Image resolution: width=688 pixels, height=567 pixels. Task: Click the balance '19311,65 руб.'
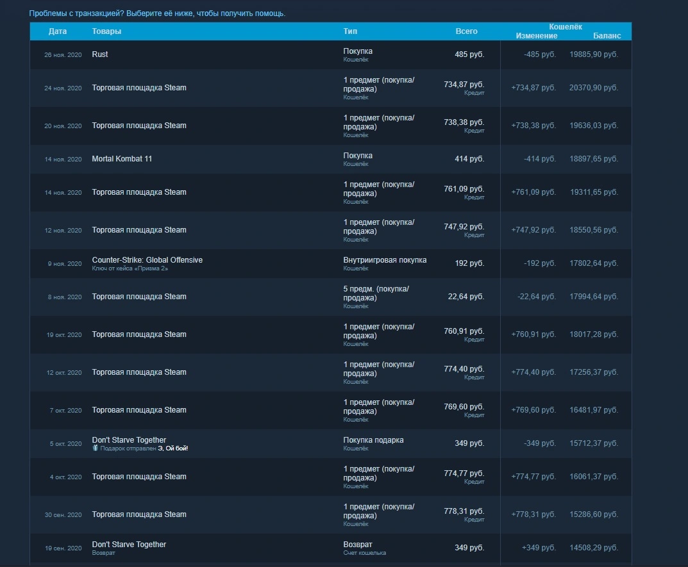click(594, 192)
